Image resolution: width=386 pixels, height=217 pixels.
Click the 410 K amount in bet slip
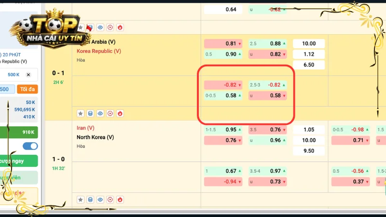(x=29, y=117)
